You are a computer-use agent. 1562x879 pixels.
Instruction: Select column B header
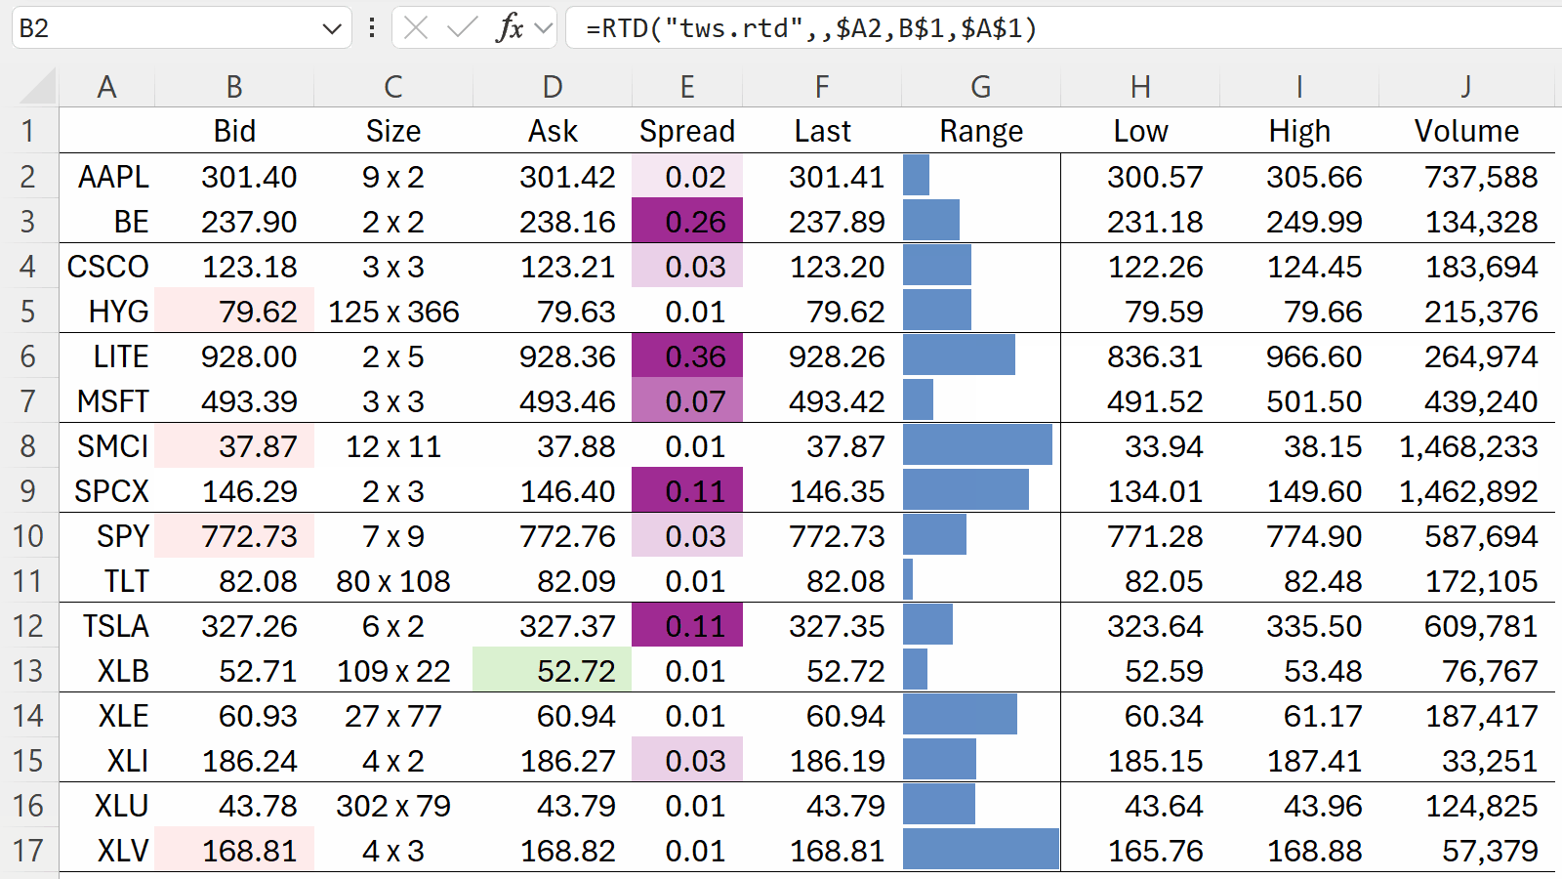tap(234, 87)
